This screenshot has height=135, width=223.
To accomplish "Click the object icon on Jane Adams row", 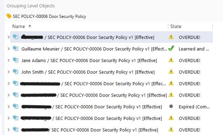I will (x=15, y=60).
